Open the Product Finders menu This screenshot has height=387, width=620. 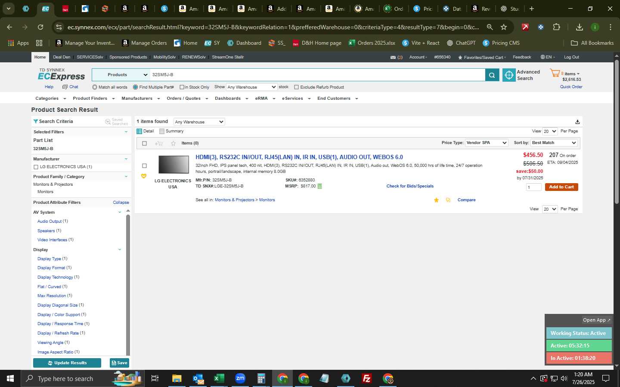click(94, 98)
